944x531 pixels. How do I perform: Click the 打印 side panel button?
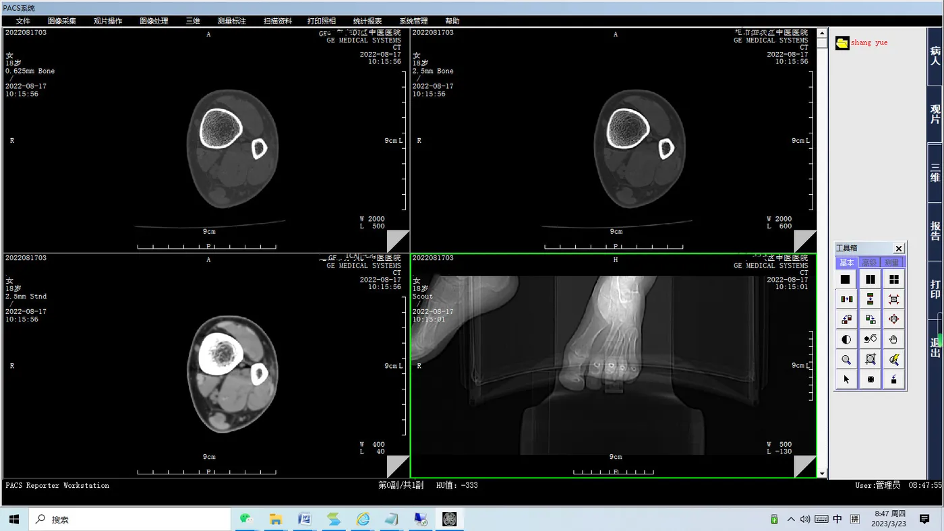pyautogui.click(x=935, y=290)
